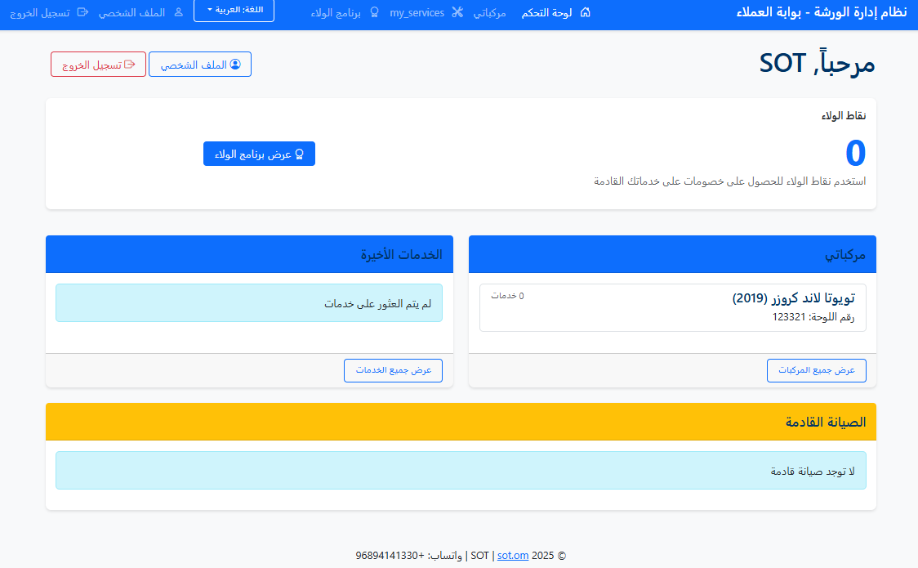
Task: Click the نقاط الولاء heading
Action: pos(844,116)
